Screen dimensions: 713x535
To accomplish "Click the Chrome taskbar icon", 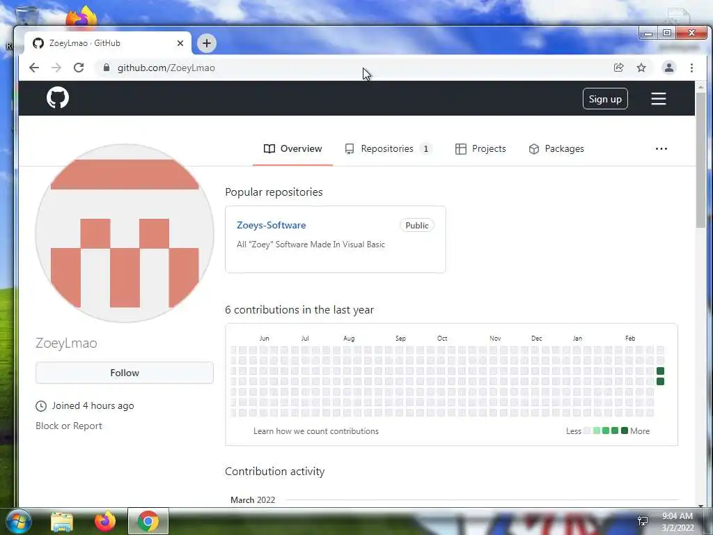I will [148, 521].
